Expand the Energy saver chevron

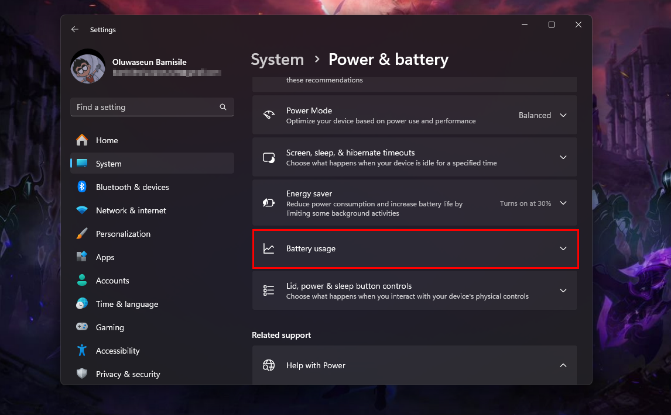563,203
